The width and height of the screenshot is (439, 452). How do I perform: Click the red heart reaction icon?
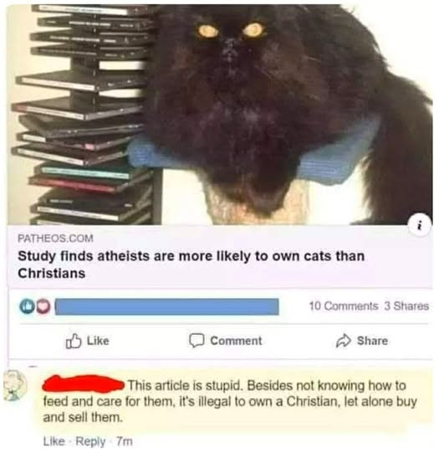click(x=43, y=307)
